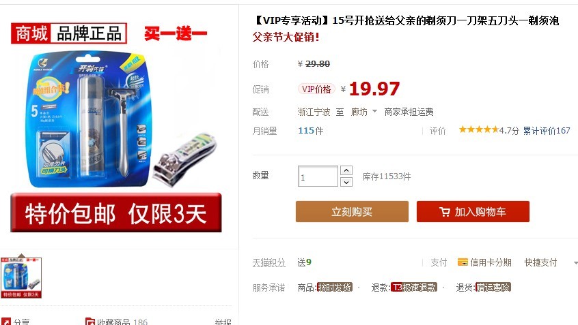
Task: Expand the payment options arrow after 快捷支付
Action: click(x=575, y=263)
